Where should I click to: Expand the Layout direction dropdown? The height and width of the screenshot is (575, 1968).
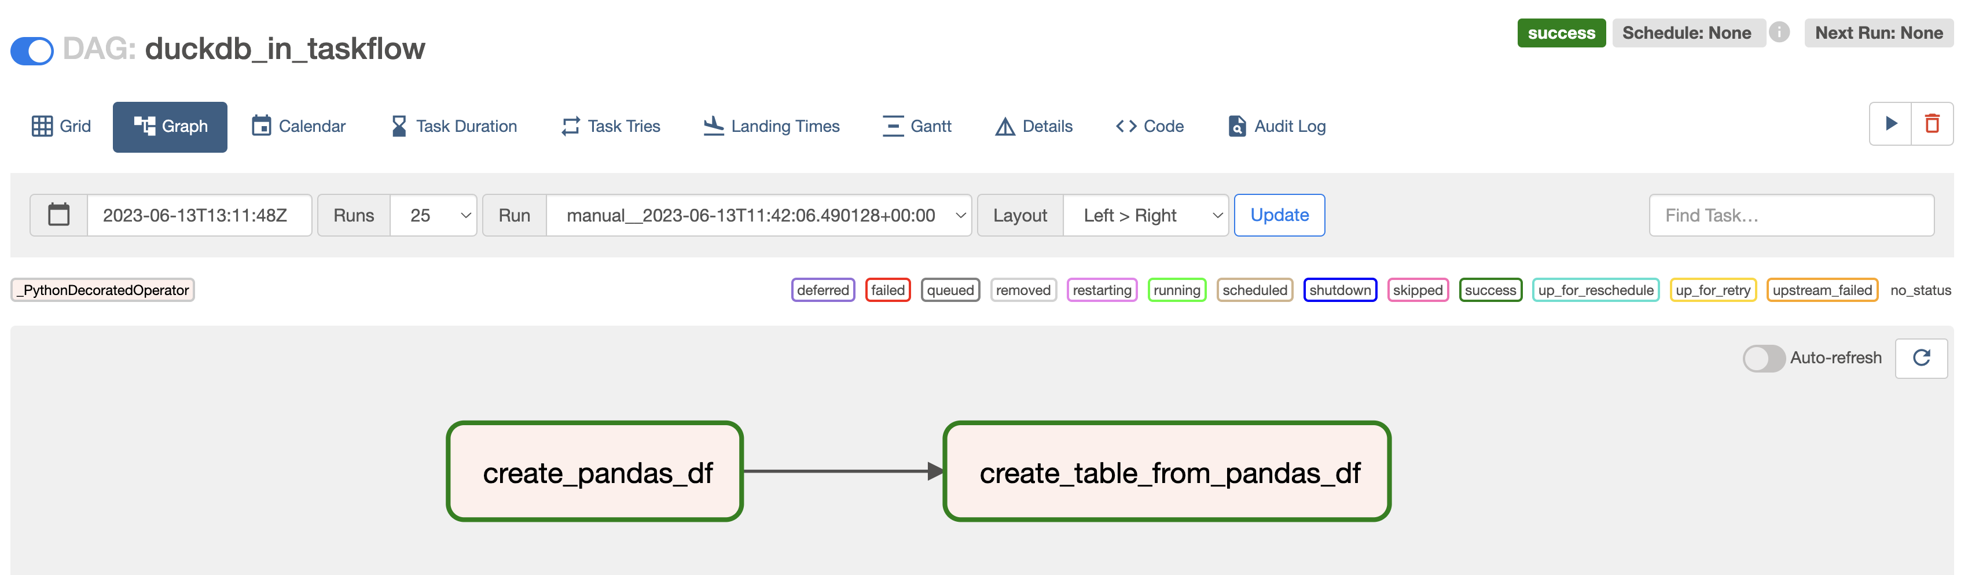[1145, 215]
